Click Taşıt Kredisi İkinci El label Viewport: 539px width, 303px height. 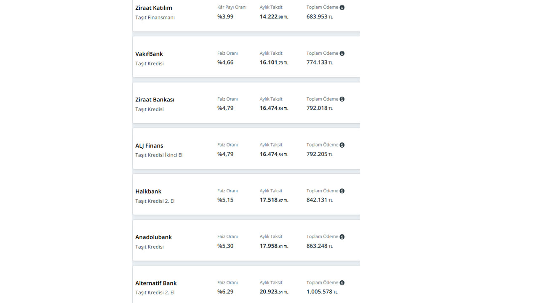[159, 155]
